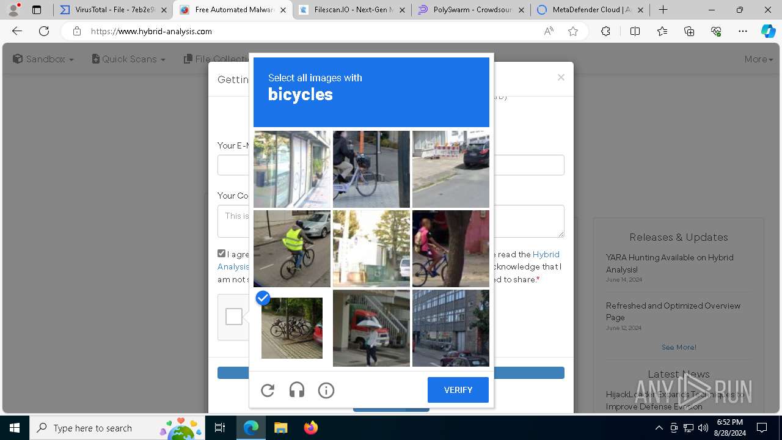Select the tile showing person with umbrella
This screenshot has height=440, width=782.
[371, 328]
